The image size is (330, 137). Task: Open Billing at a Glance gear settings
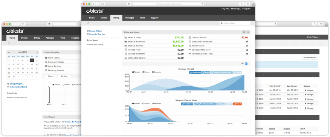(244, 32)
